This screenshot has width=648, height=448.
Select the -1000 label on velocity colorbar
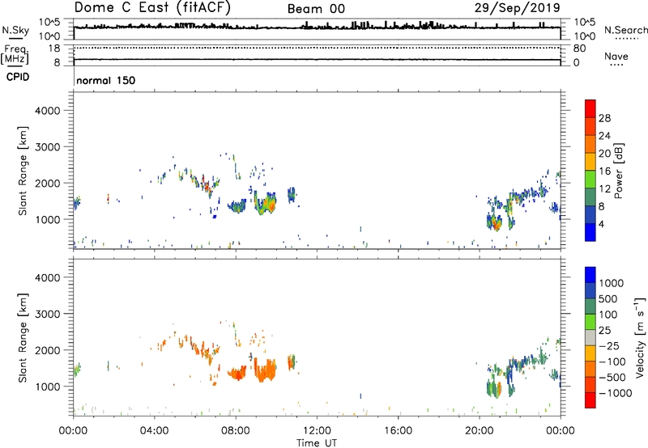(616, 393)
